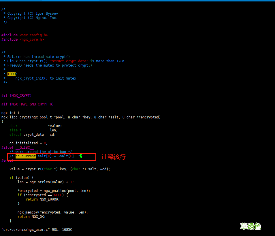Click 'ngx_memcpy(*encrypted, value, len);' line

pyautogui.click(x=53, y=212)
